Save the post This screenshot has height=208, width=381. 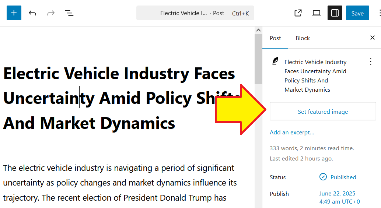tap(357, 13)
